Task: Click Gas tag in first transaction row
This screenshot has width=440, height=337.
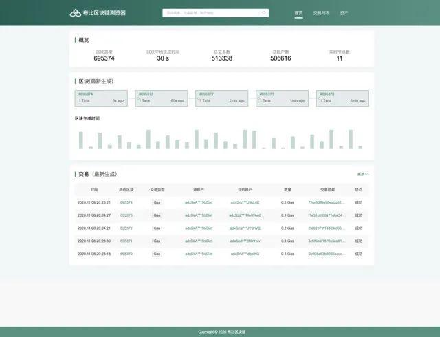Action: (x=157, y=202)
